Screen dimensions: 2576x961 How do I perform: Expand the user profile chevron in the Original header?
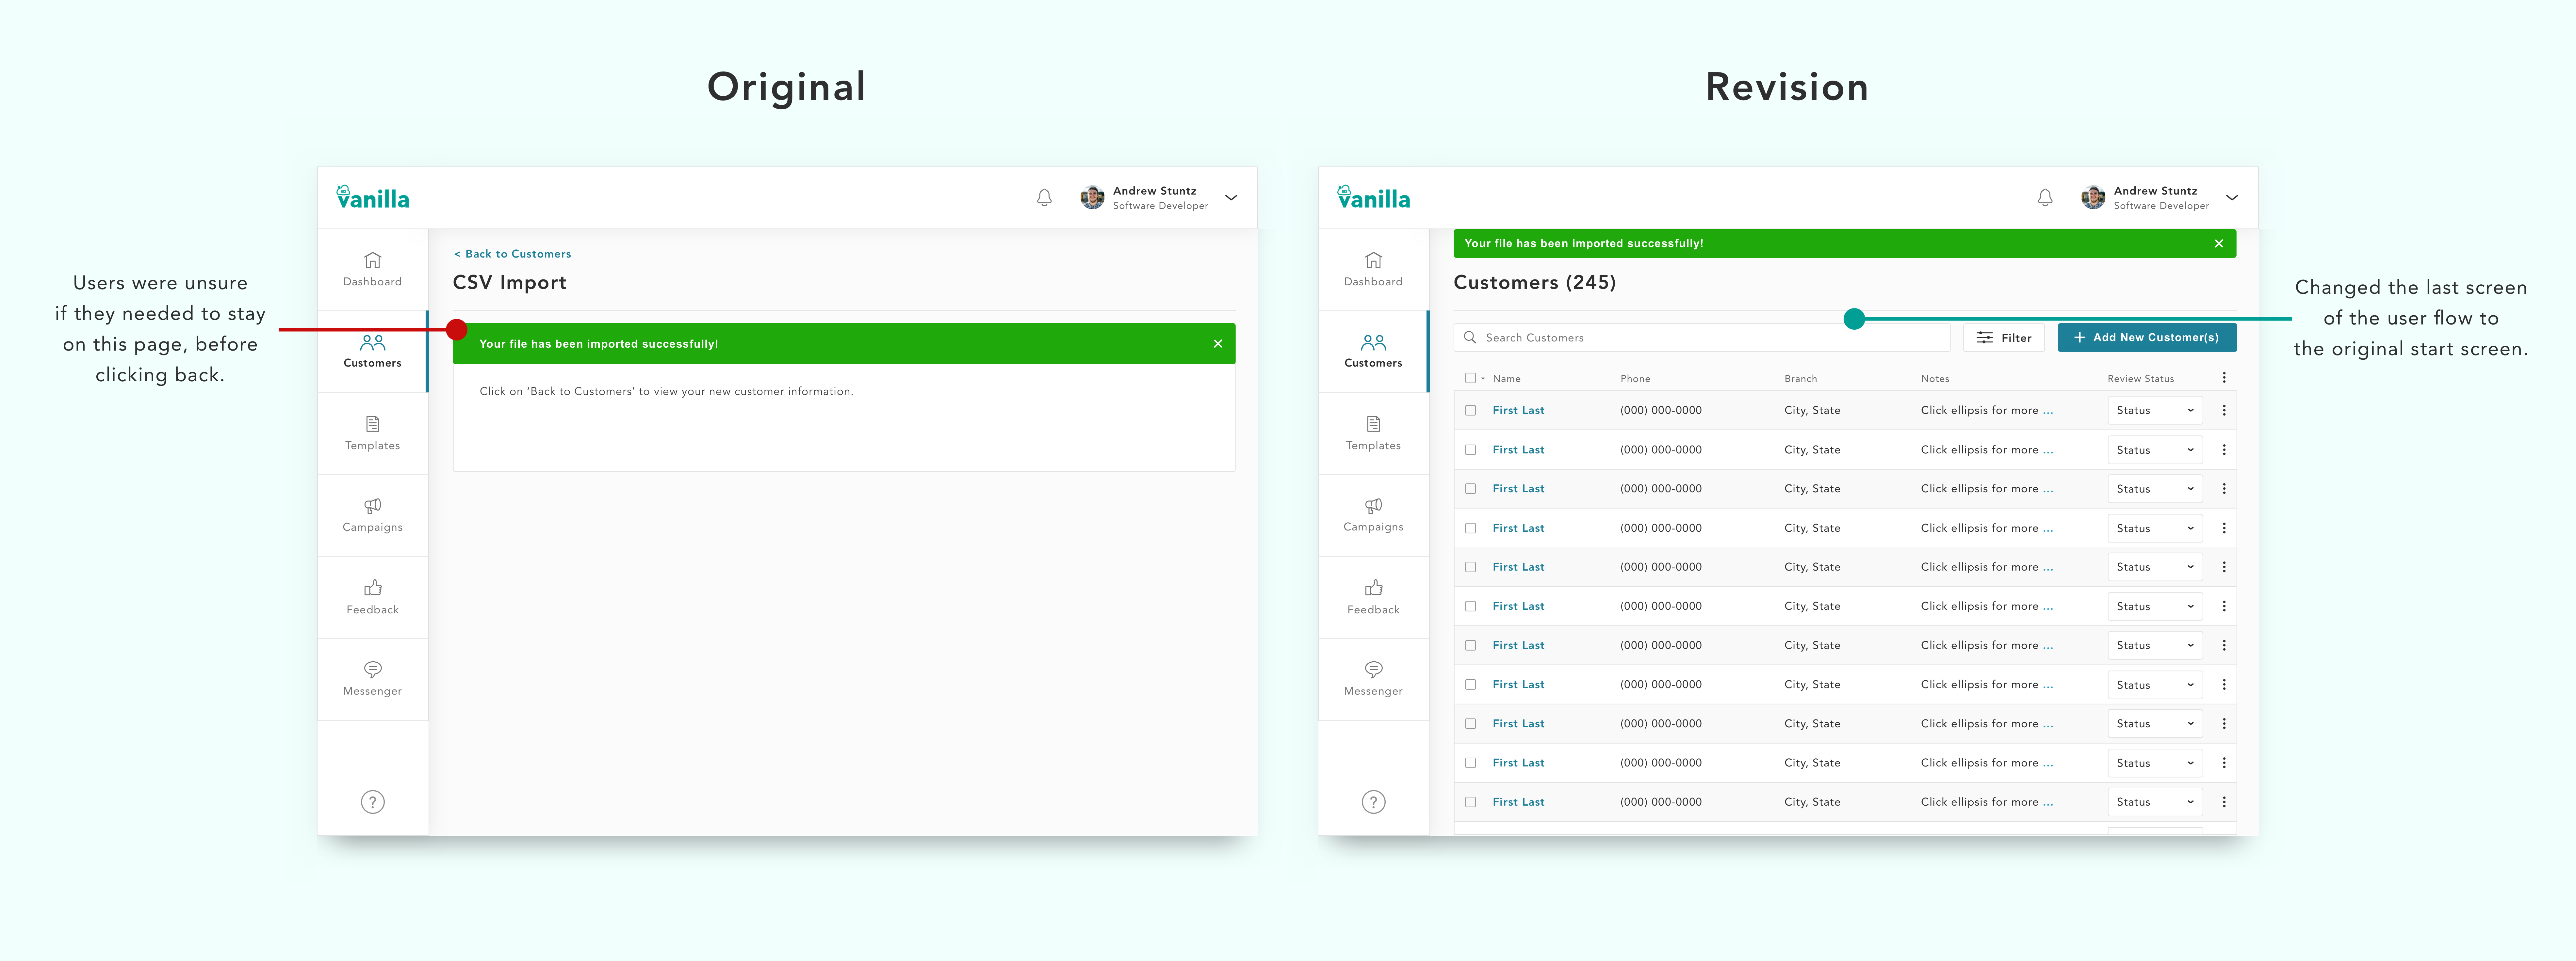pyautogui.click(x=1231, y=198)
